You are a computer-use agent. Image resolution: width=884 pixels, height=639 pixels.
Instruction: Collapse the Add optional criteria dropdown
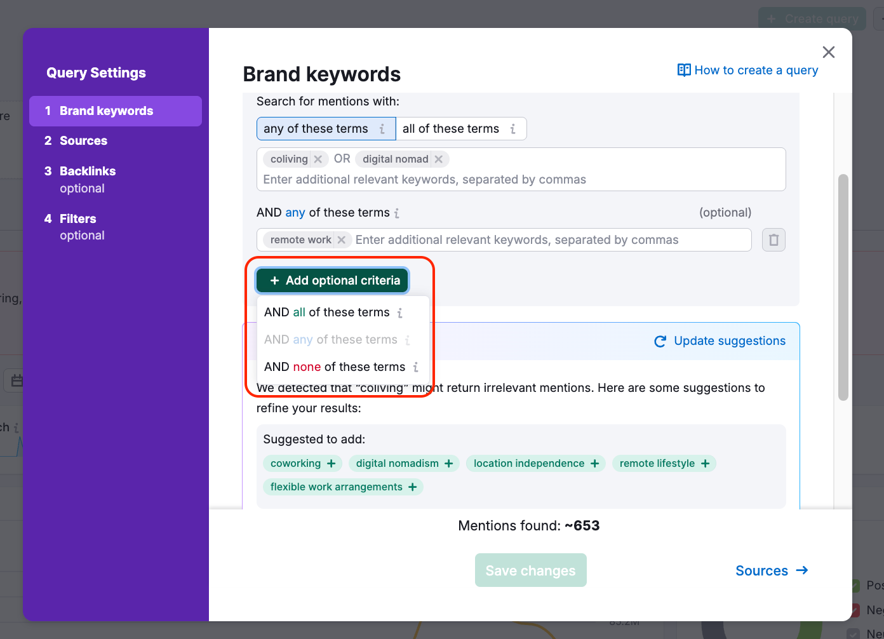coord(332,281)
